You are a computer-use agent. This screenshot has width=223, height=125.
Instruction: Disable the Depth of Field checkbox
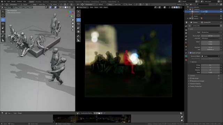[191, 53]
